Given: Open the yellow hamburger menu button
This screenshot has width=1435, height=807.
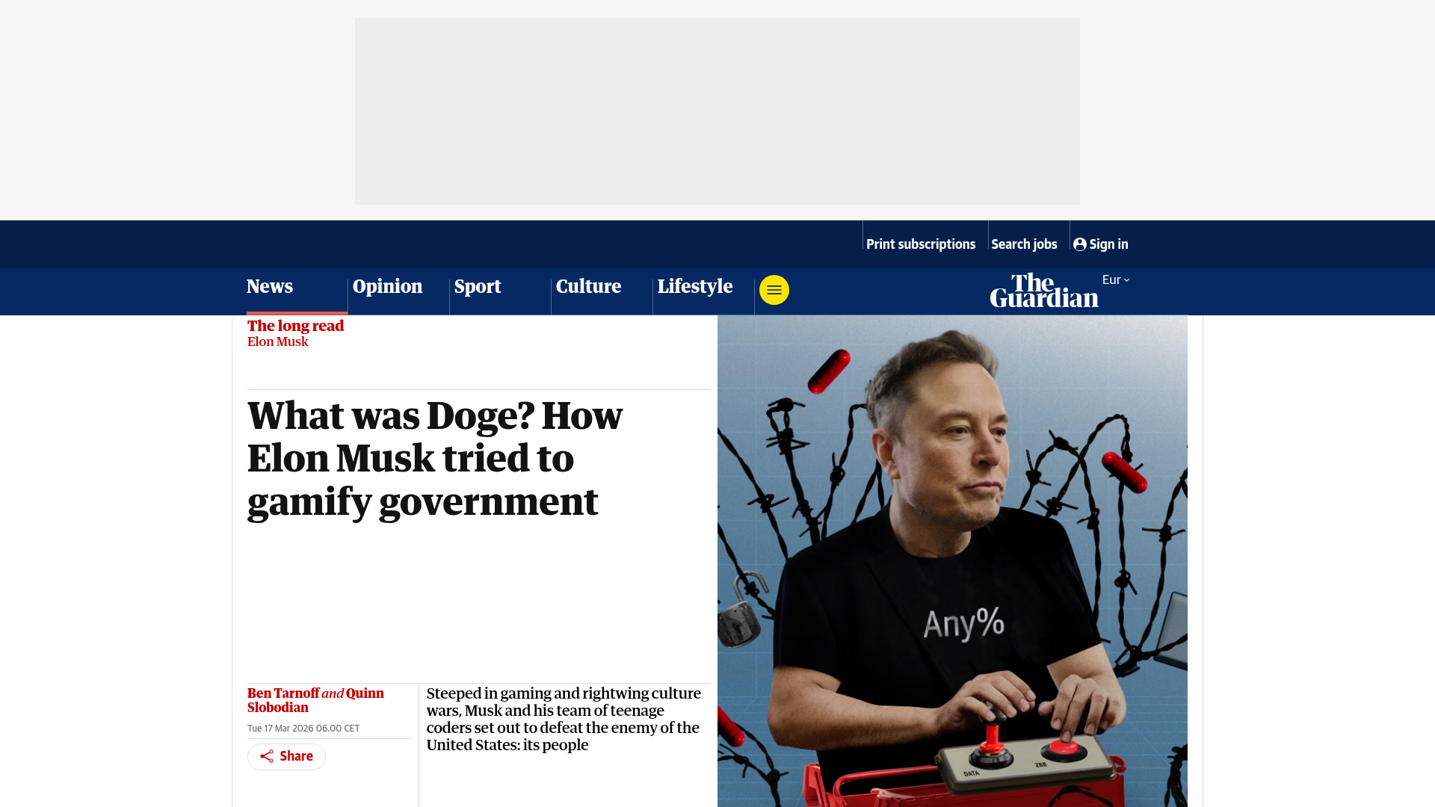Looking at the screenshot, I should [x=774, y=290].
